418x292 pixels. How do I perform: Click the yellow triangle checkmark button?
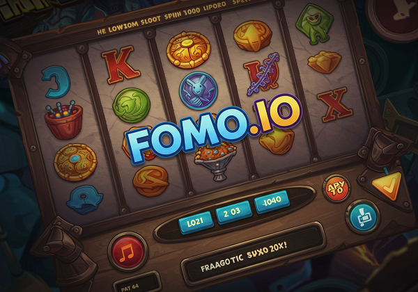coord(387,186)
